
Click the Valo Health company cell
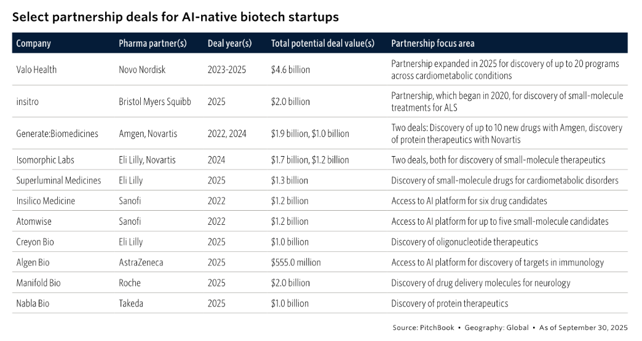pyautogui.click(x=36, y=70)
